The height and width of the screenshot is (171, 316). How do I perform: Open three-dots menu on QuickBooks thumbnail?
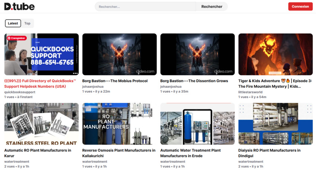tap(75, 73)
